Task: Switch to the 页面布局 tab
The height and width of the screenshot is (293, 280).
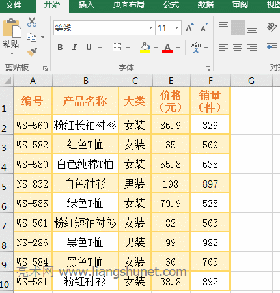Action: click(x=128, y=5)
